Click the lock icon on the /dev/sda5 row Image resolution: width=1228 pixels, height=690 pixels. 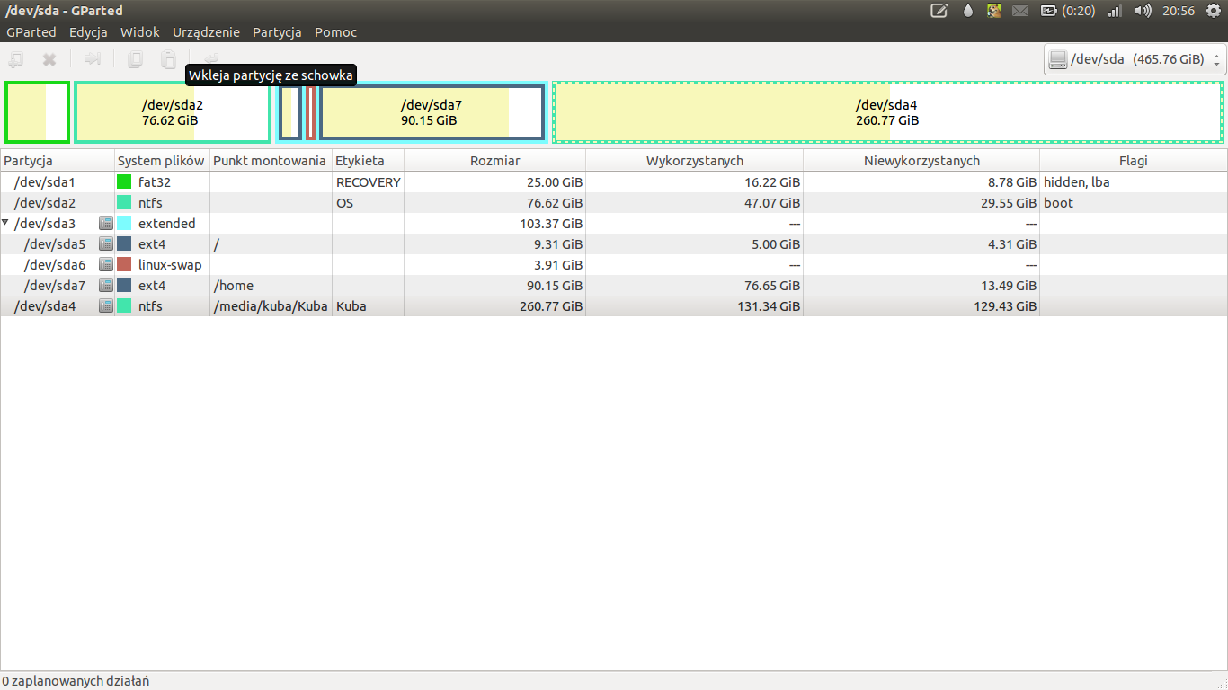click(x=105, y=244)
